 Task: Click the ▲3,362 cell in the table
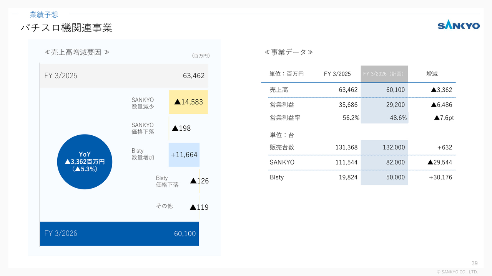point(441,90)
